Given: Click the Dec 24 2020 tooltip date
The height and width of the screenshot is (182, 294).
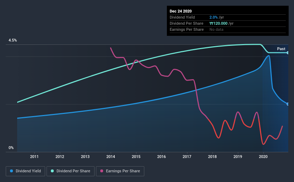Looking at the screenshot, I should click(180, 11).
